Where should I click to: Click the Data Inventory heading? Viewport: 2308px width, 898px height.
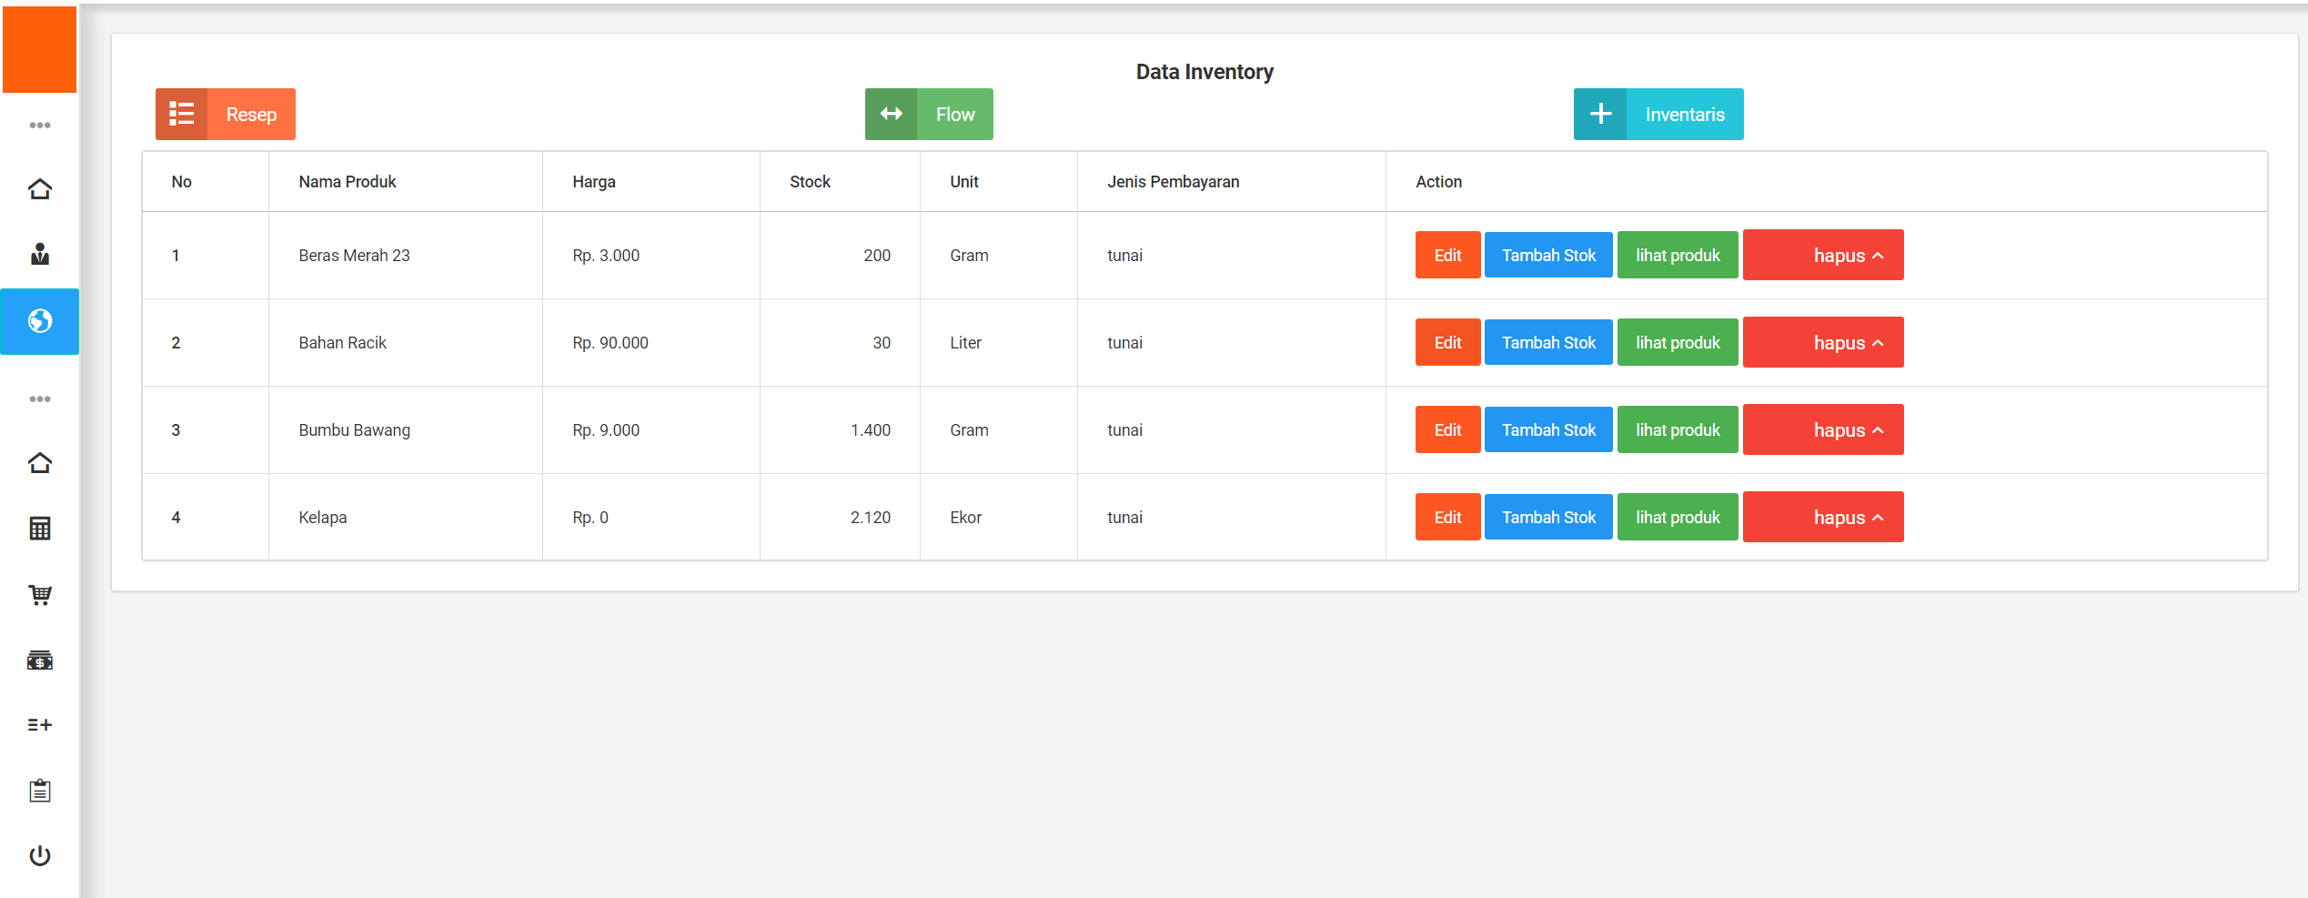1204,72
